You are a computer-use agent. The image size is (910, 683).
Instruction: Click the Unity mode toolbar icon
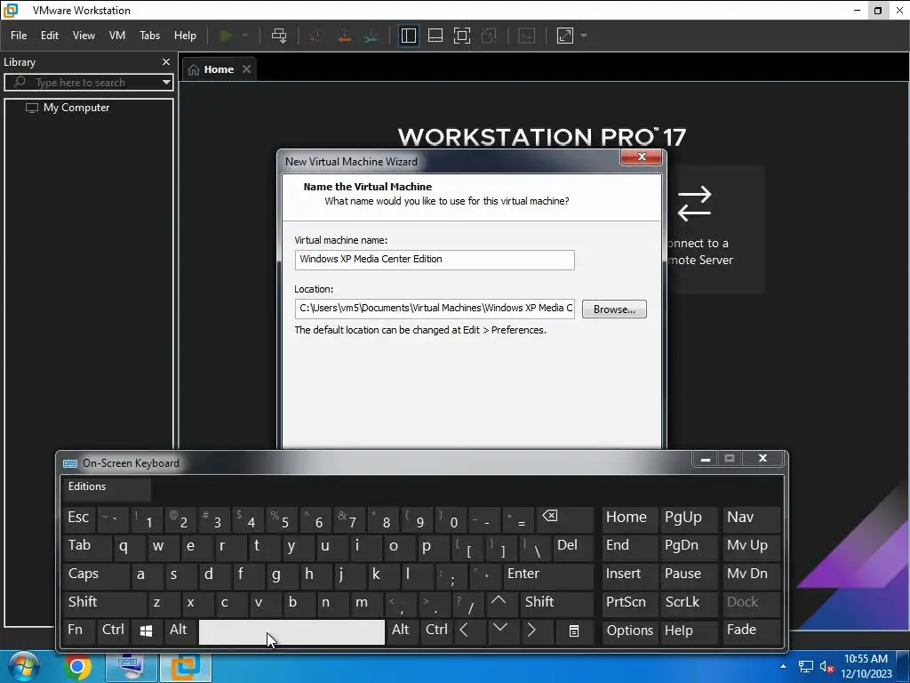[490, 36]
